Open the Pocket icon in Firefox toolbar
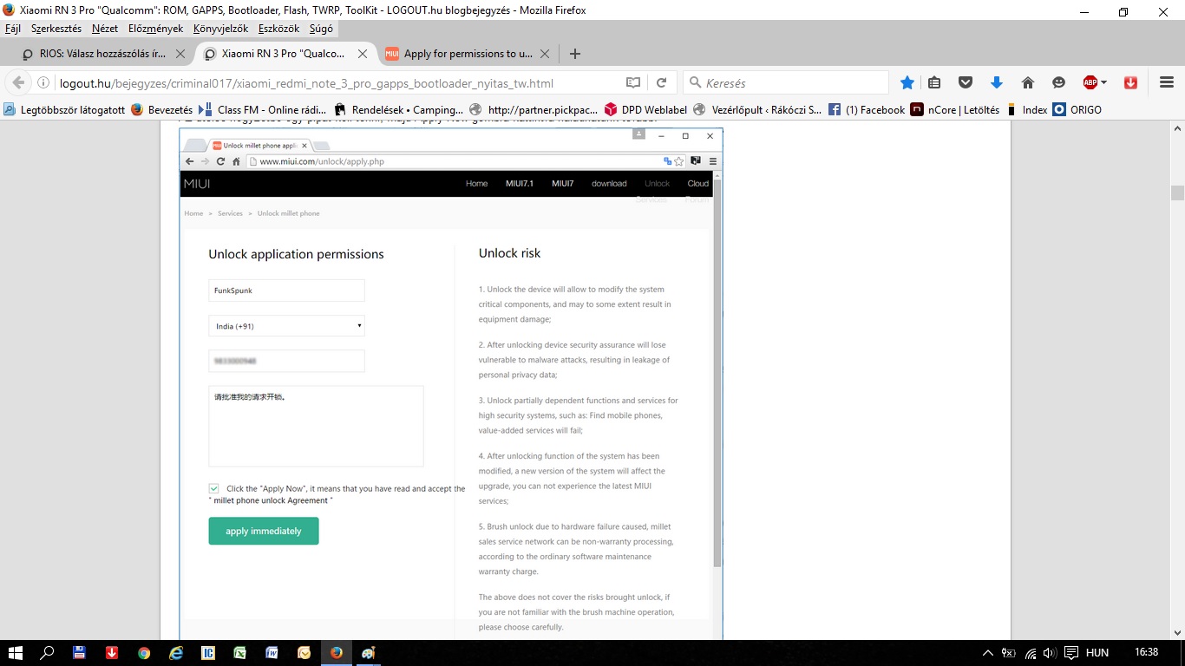This screenshot has width=1185, height=666. (x=966, y=82)
